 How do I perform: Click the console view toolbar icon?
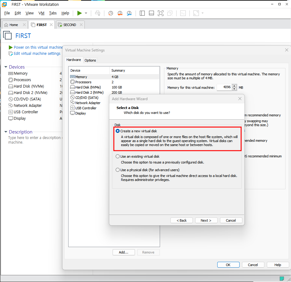coord(183,13)
